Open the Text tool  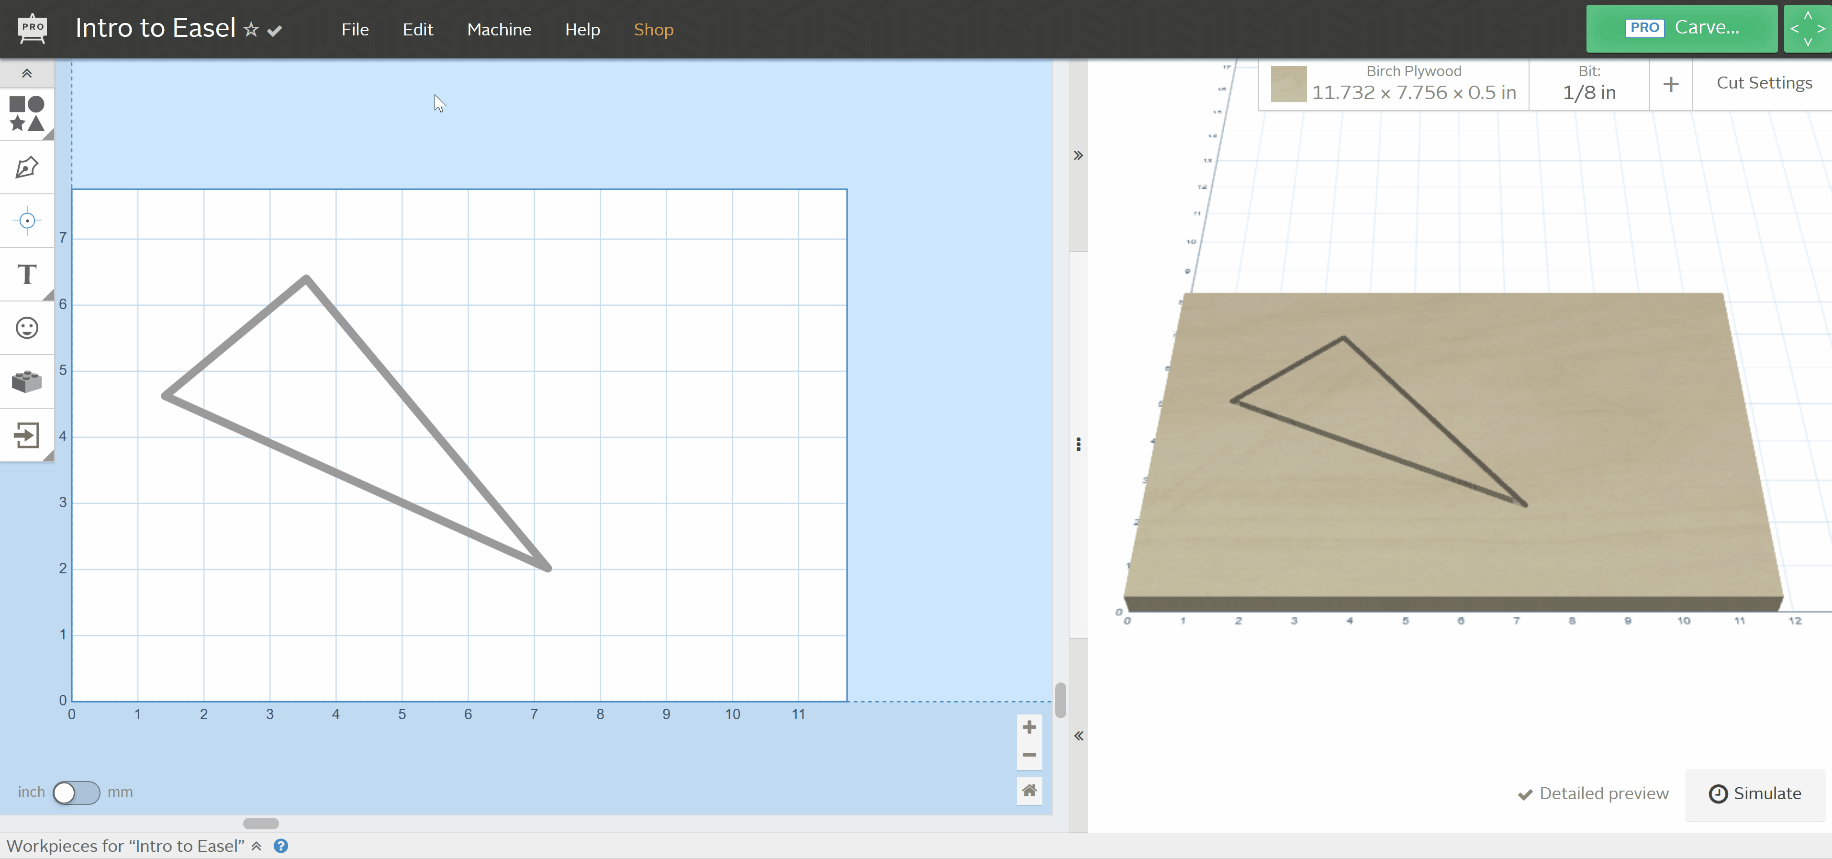pos(25,275)
